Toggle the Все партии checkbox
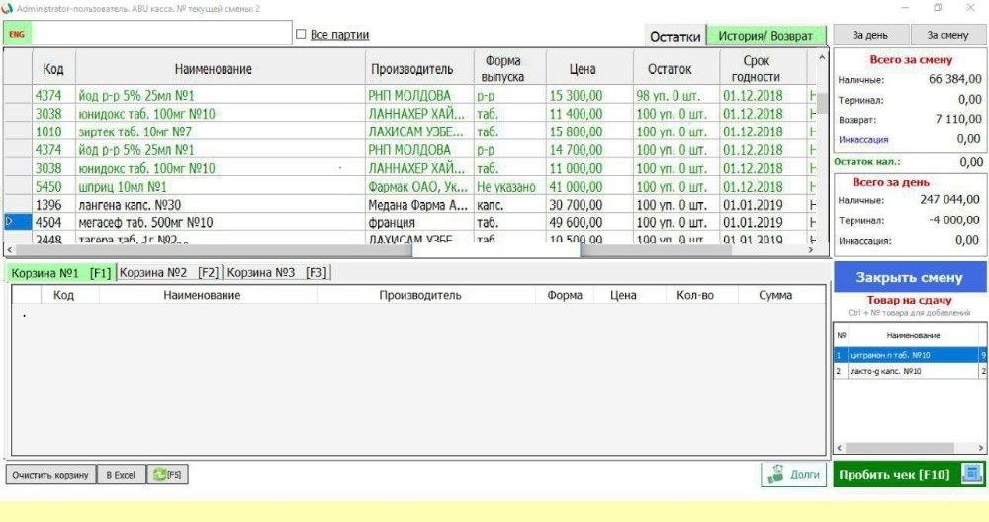989x522 pixels. click(301, 34)
